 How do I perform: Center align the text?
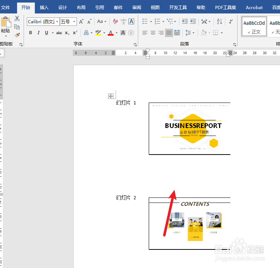coord(153,33)
